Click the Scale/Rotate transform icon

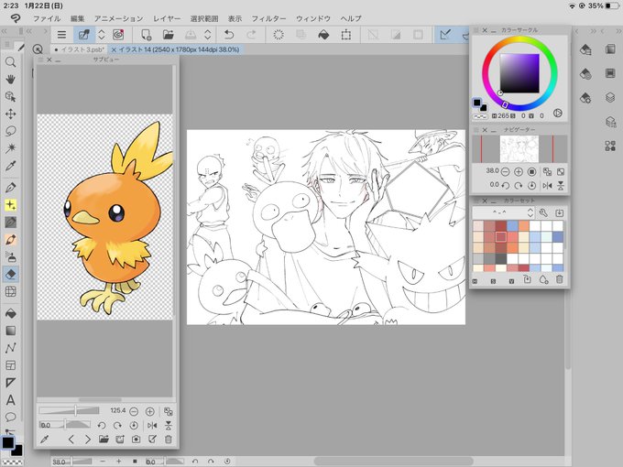point(346,35)
